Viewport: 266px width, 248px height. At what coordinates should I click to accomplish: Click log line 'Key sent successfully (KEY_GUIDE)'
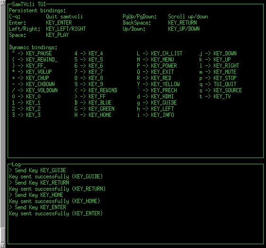(56, 177)
